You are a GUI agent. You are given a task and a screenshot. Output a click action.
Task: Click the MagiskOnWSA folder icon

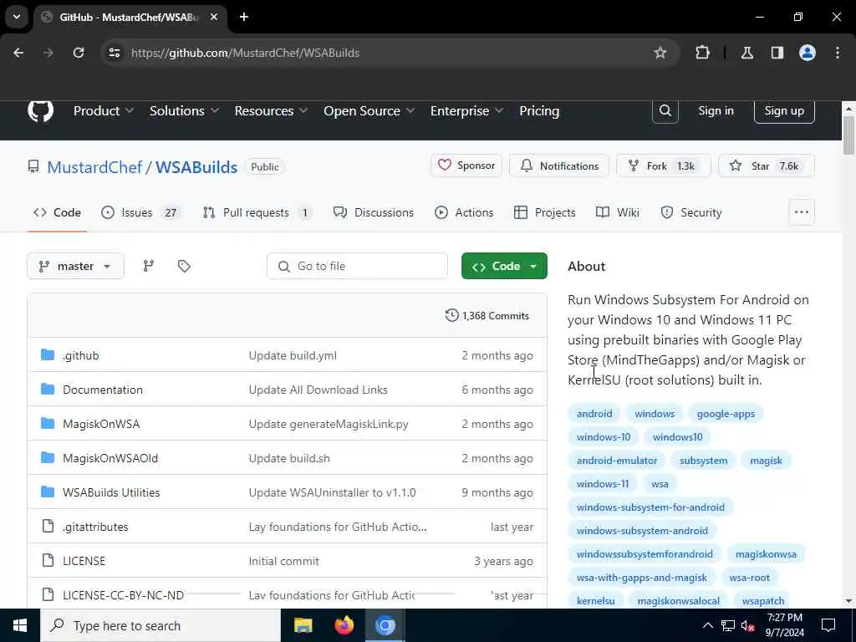(x=48, y=424)
